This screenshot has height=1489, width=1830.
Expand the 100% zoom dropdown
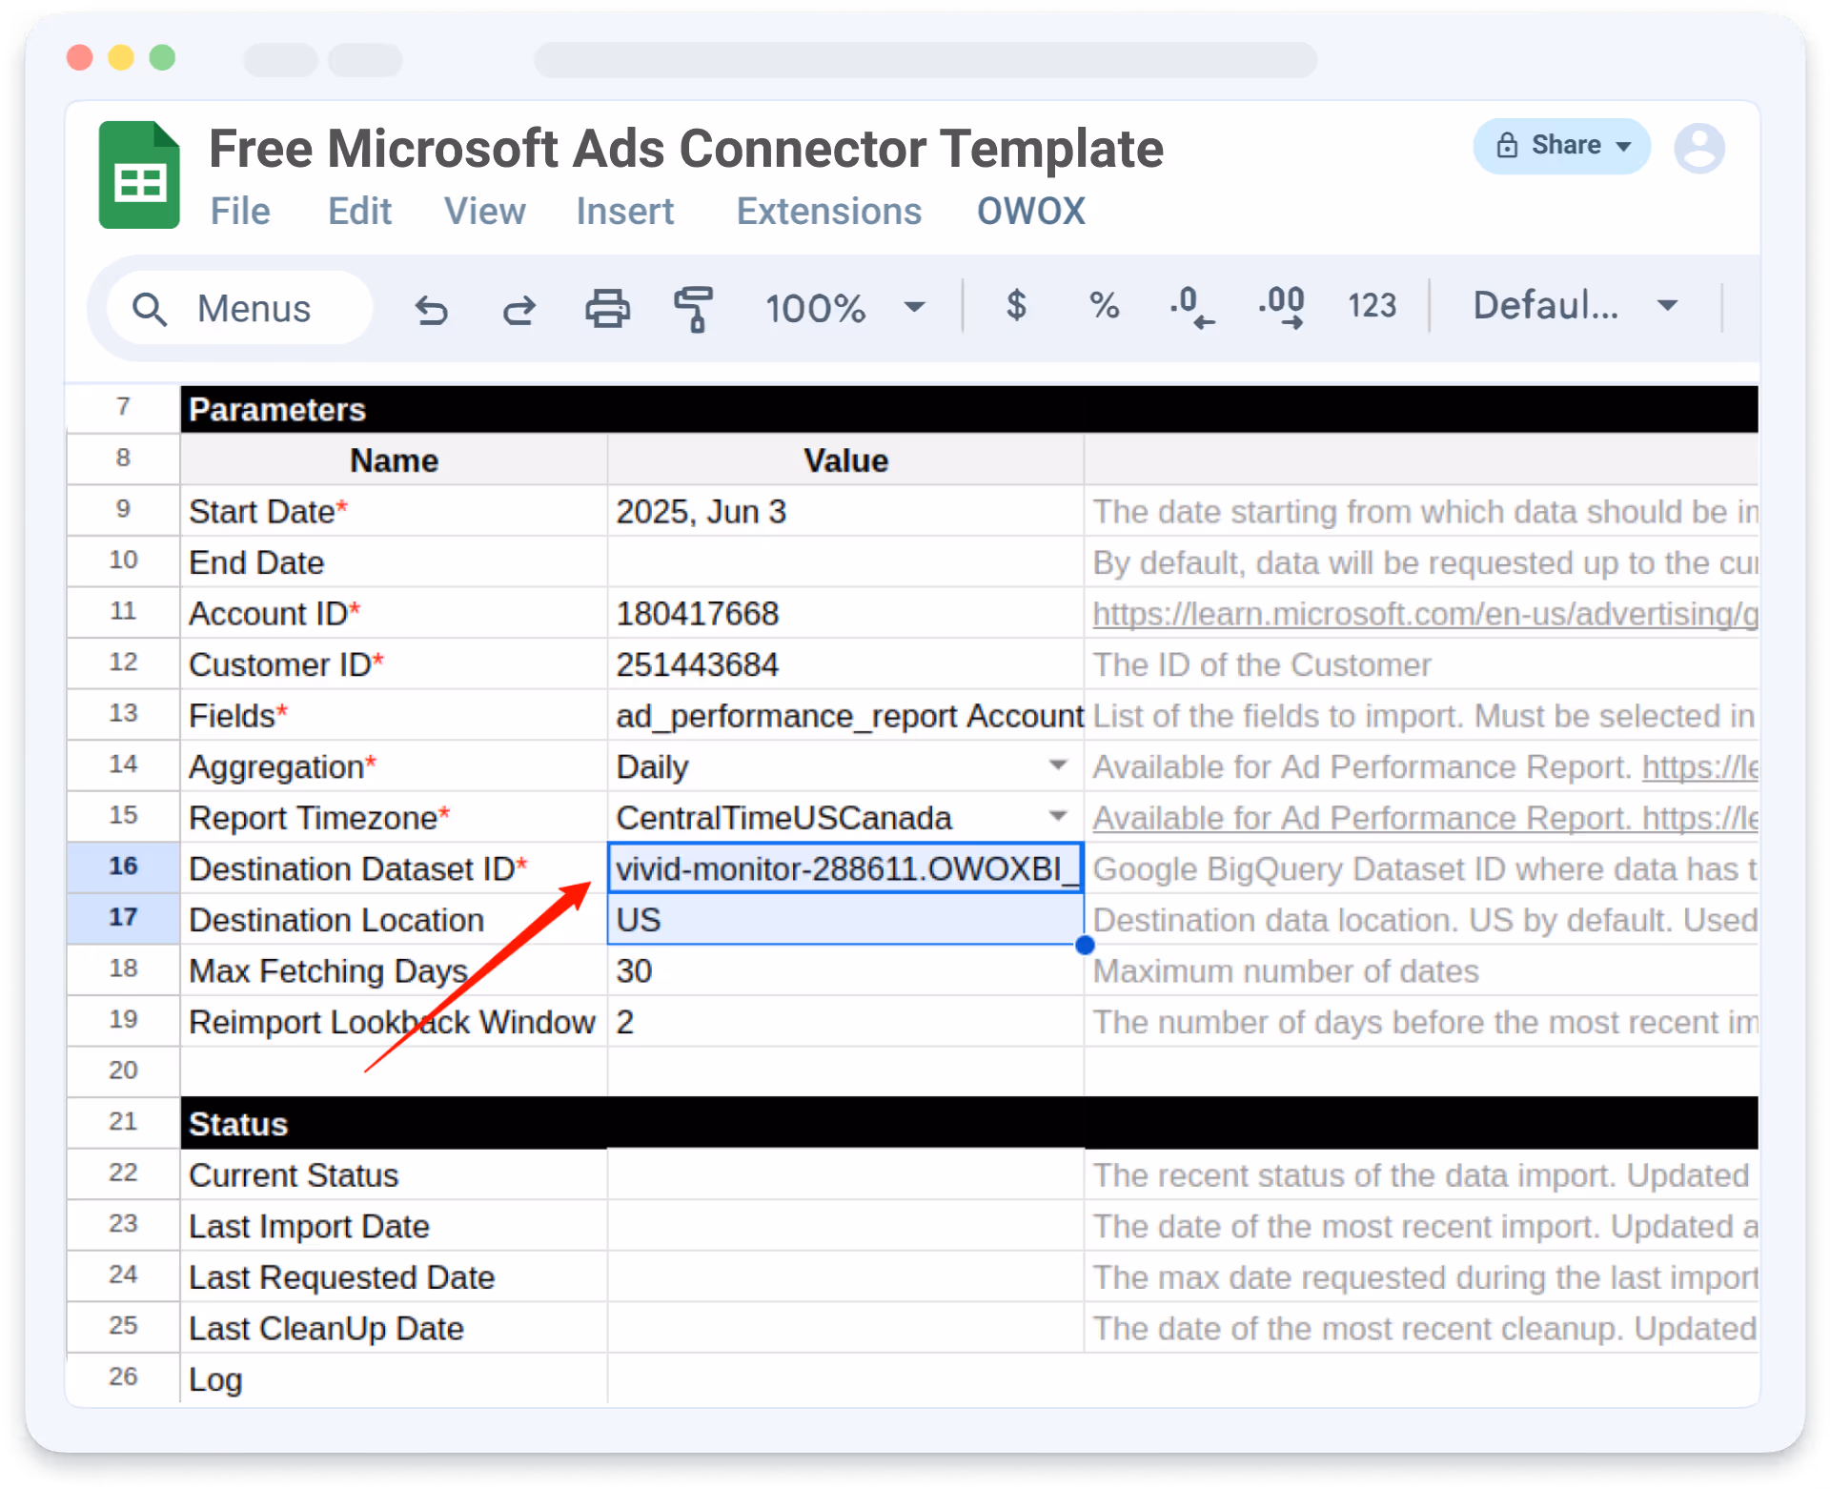(x=844, y=308)
